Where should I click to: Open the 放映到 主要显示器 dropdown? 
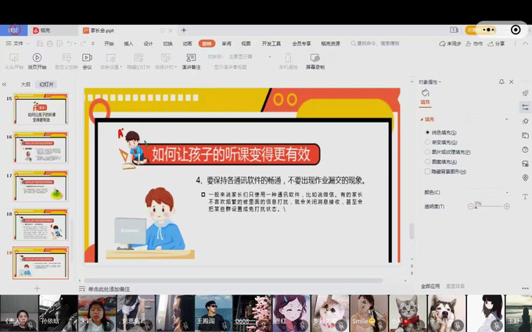coord(250,56)
